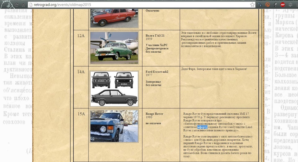The image size is (298, 162).
Task: Open the blue Range Rover photo
Action: [114, 126]
